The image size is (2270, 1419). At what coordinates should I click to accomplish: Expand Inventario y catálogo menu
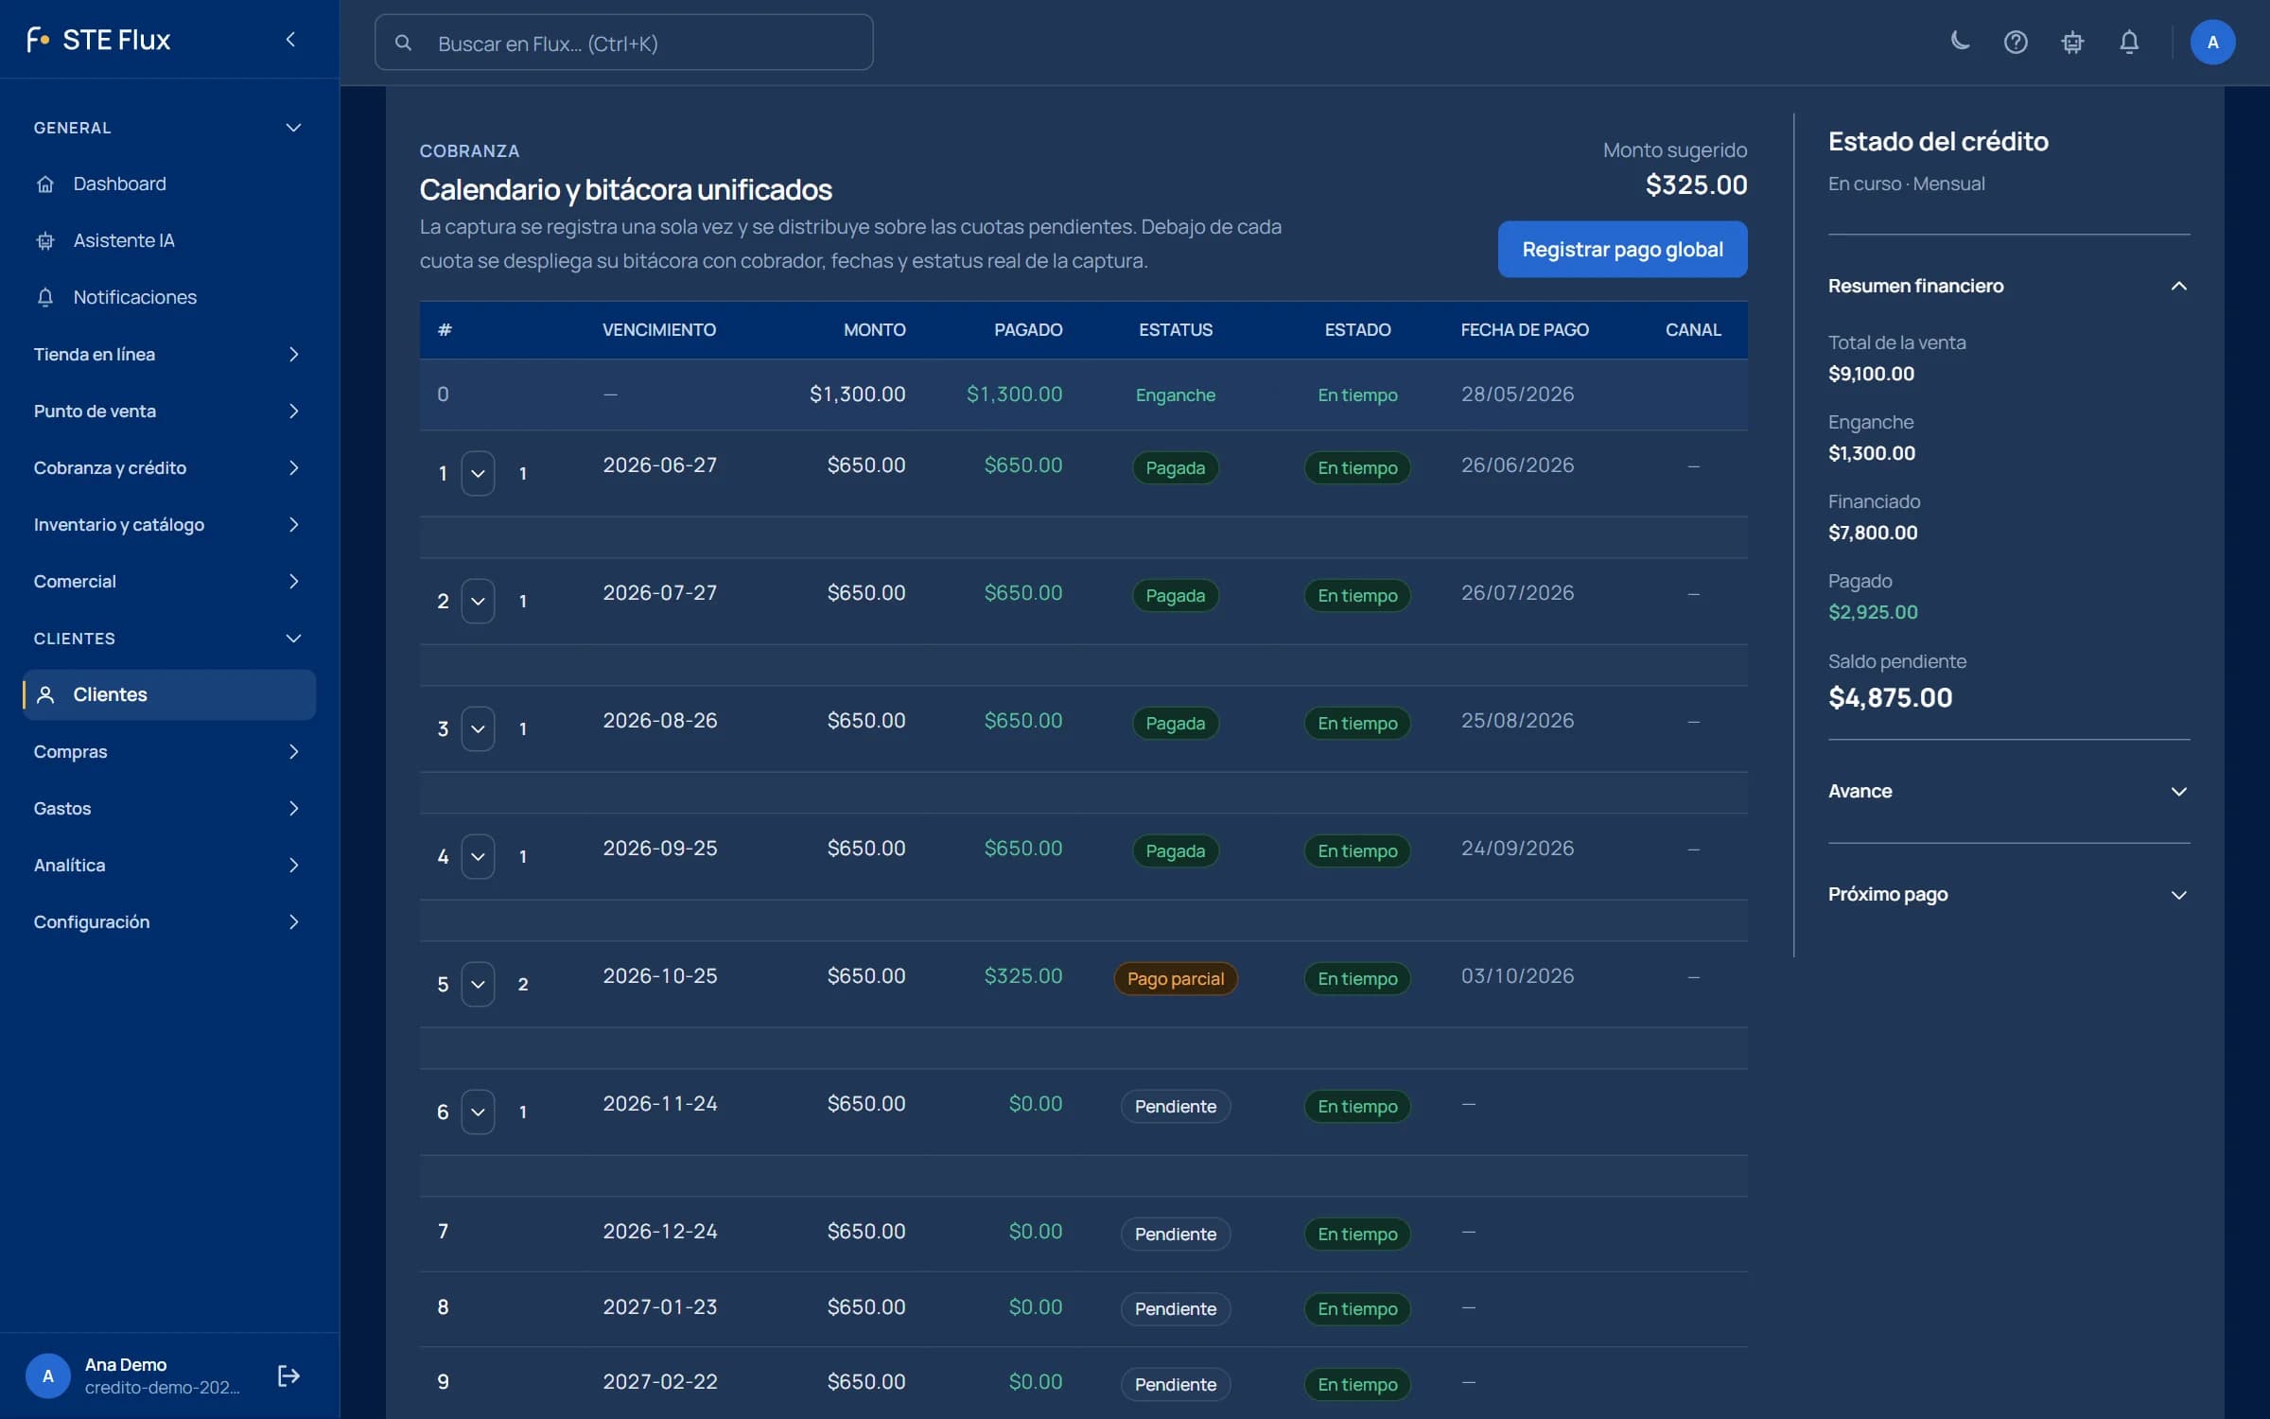tap(169, 524)
